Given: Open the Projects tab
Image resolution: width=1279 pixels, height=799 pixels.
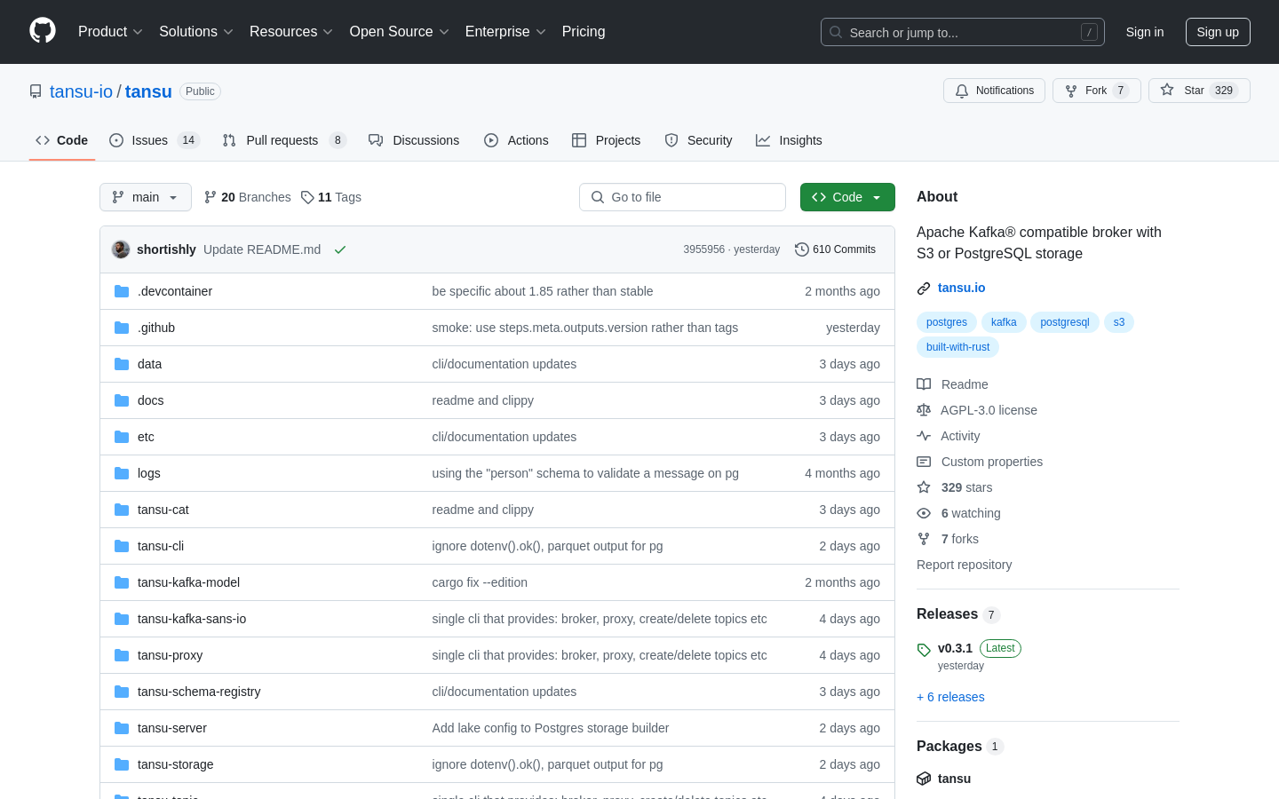Looking at the screenshot, I should [607, 140].
